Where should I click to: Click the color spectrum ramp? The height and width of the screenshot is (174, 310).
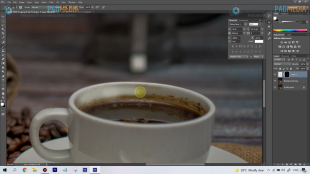tap(290, 30)
